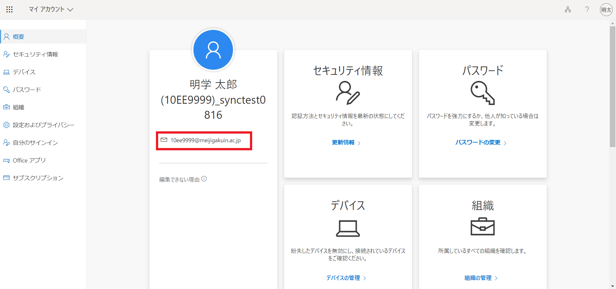
Task: Open Office アプリ from the sidebar
Action: pyautogui.click(x=29, y=160)
